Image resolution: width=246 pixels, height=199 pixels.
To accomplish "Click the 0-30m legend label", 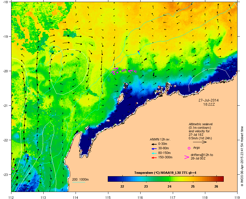I will click(163, 144).
